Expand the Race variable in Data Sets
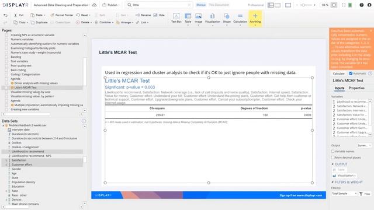This screenshot has height=210, width=374. coord(6,191)
